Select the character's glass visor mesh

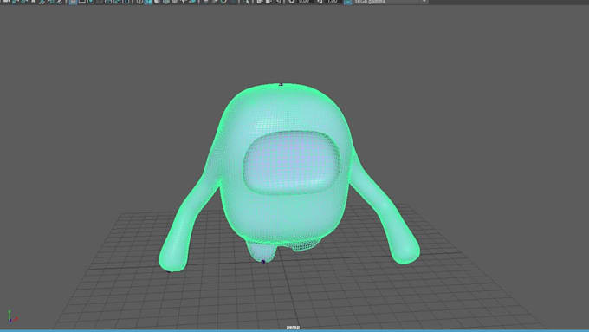[x=292, y=162]
